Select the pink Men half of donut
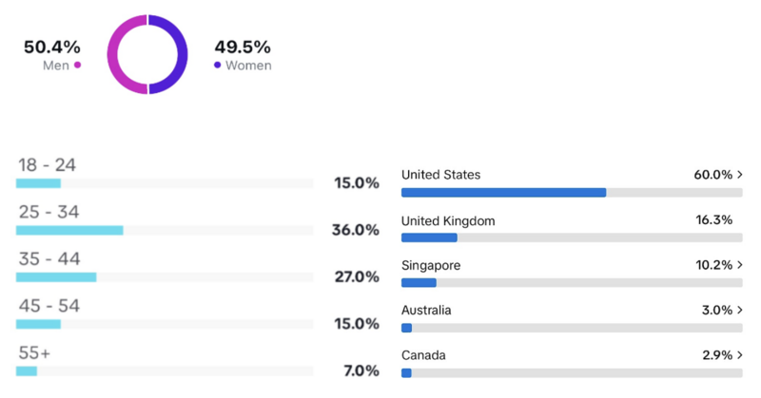 127,54
